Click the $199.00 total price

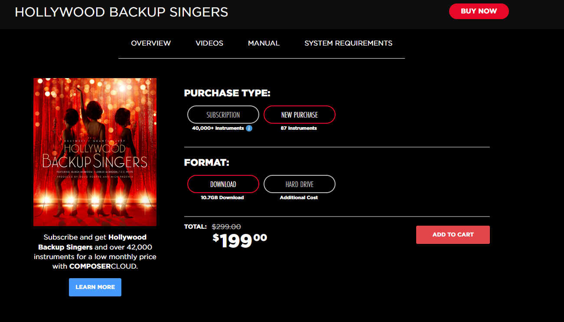click(x=240, y=240)
